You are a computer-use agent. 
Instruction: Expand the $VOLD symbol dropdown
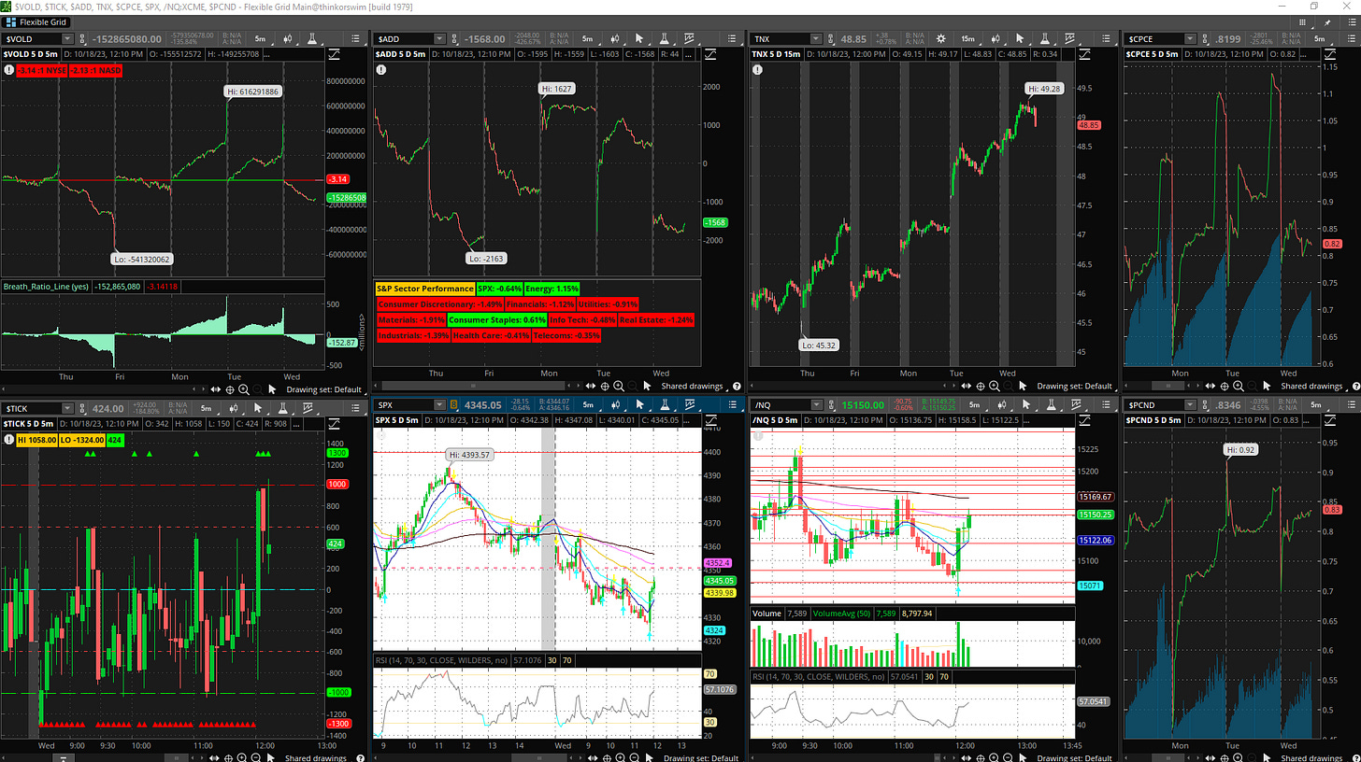click(x=66, y=39)
